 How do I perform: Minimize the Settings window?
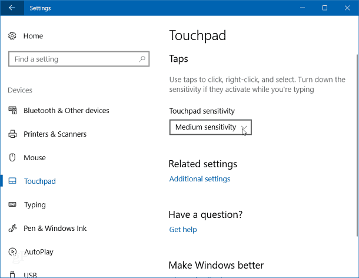[x=303, y=8]
